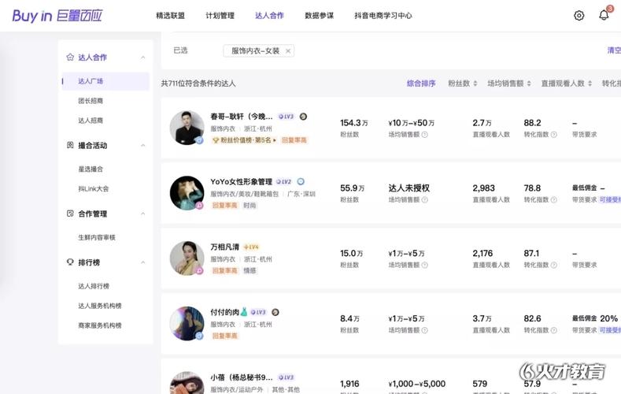The height and width of the screenshot is (394, 621).
Task: Click info icon next to 春哥-耿轩 场均销售额
Action: coord(424,135)
